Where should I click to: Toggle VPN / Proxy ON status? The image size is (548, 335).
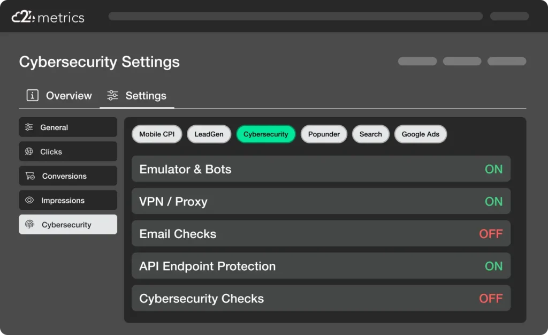[493, 202]
